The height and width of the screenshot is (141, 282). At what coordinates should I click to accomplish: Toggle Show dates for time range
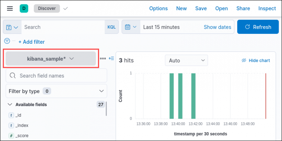[217, 27]
